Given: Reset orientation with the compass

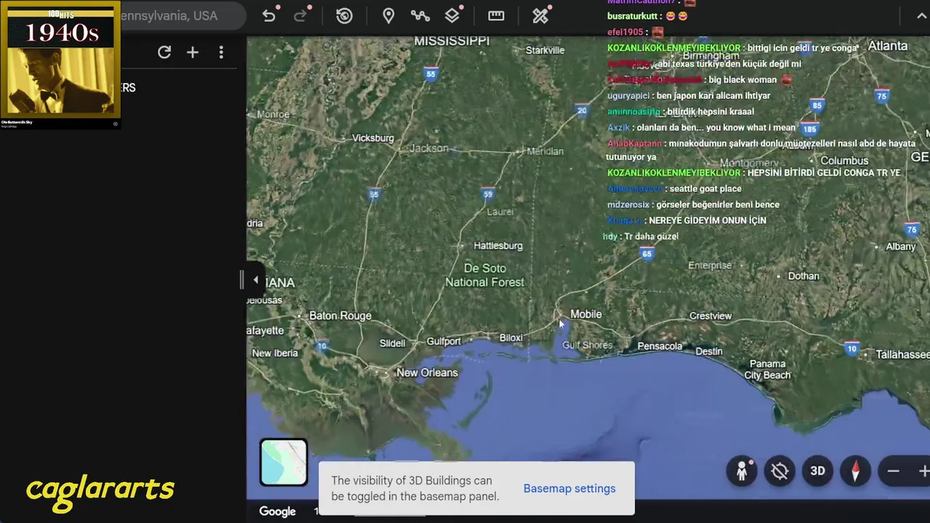Looking at the screenshot, I should 855,471.
